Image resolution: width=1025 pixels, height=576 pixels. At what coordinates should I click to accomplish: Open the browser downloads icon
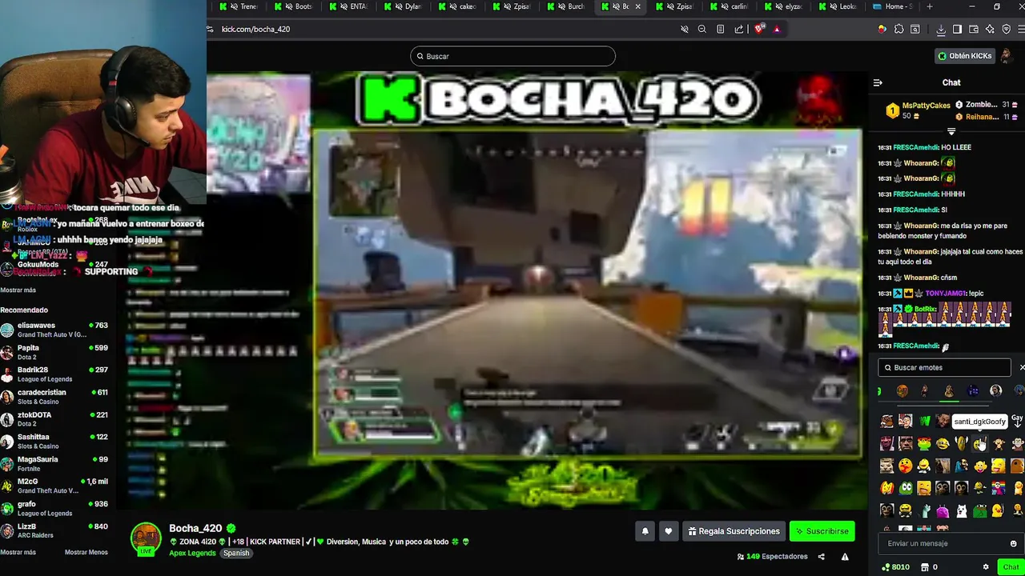click(941, 29)
